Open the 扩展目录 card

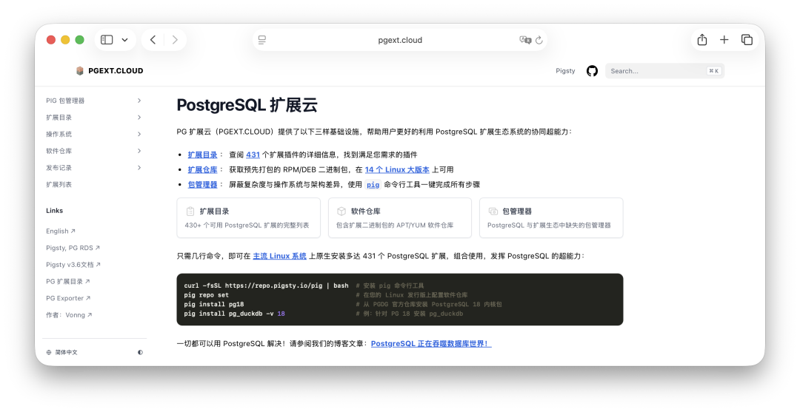(248, 217)
